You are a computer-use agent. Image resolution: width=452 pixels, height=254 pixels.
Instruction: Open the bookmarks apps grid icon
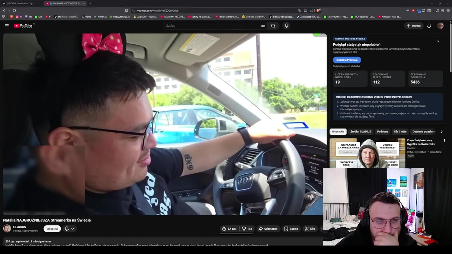pos(4,17)
